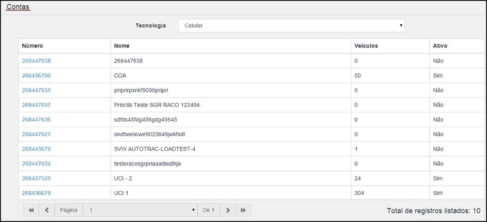Go to next page arrow
The width and height of the screenshot is (487, 222).
point(228,210)
